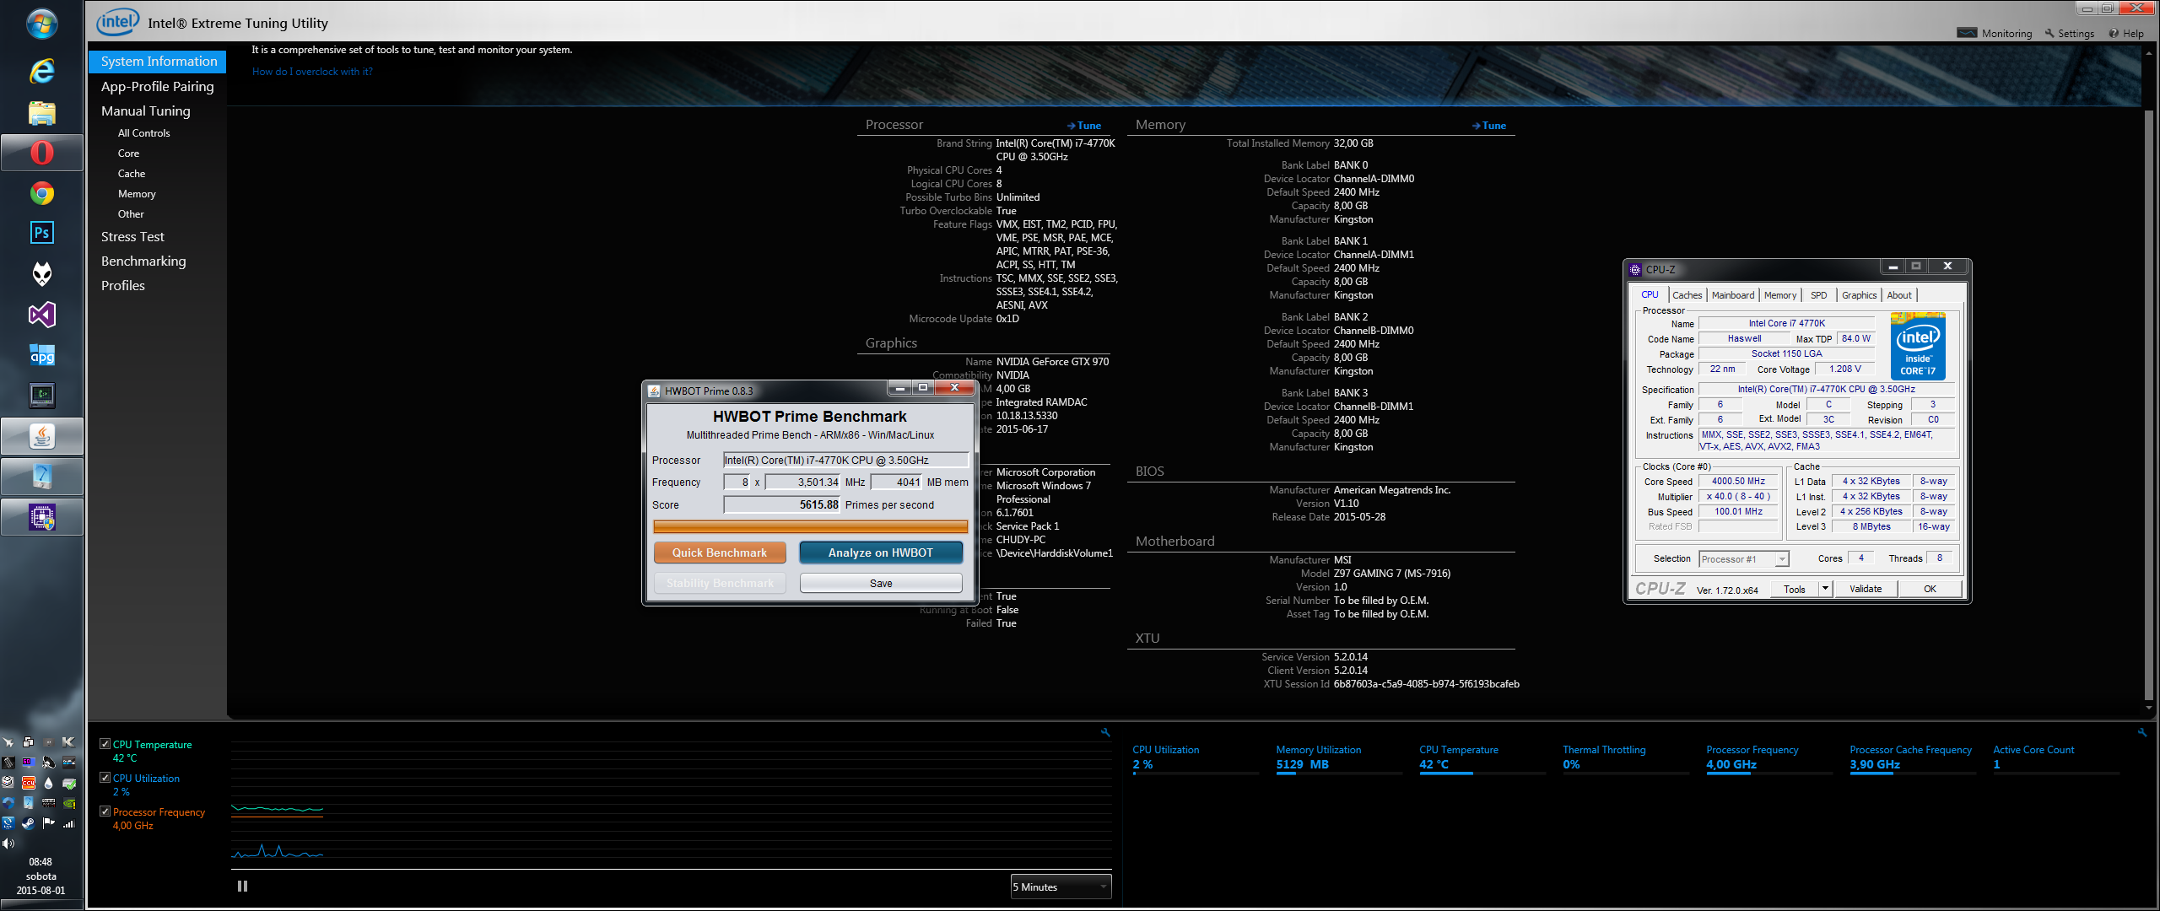Switch to the Opera browser taskbar icon
Viewport: 2160px width, 911px height.
coord(41,153)
